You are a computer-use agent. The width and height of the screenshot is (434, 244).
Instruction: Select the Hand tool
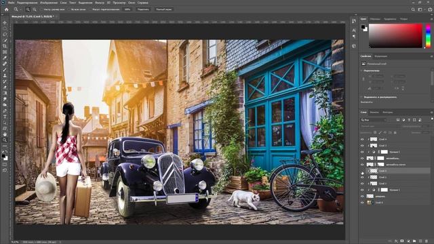tap(5, 134)
